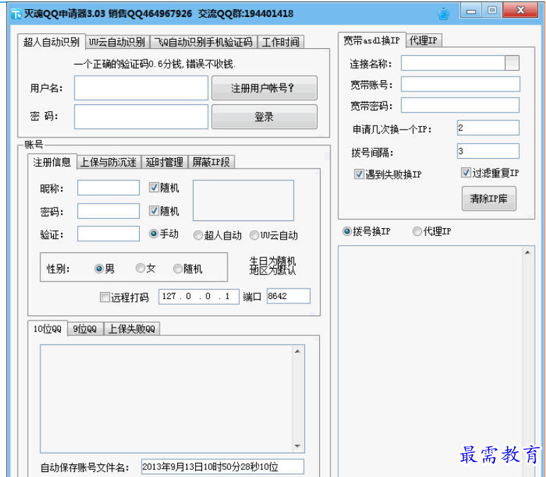Screen dimensions: 546x477
Task: Switch to the 9位QQ tab
Action: tap(85, 329)
